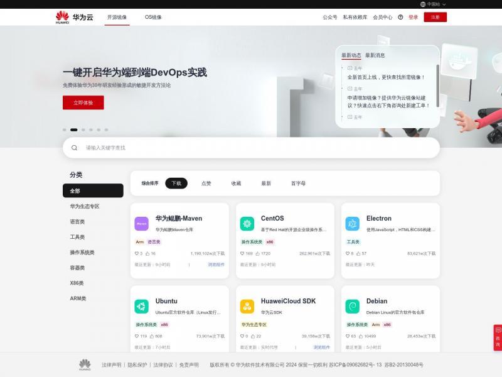Sort by 最新 newest
This screenshot has width=502, height=377.
[x=266, y=183]
